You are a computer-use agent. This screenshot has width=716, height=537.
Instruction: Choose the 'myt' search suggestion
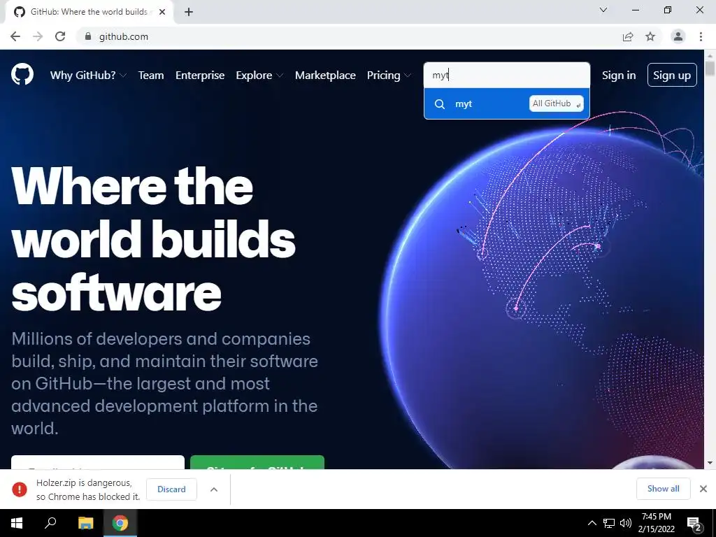(x=507, y=103)
